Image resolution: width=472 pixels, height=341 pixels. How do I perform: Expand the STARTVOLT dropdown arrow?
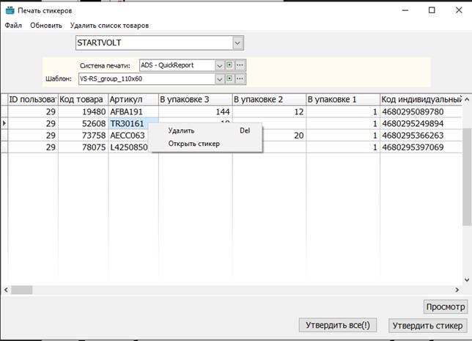tap(237, 43)
